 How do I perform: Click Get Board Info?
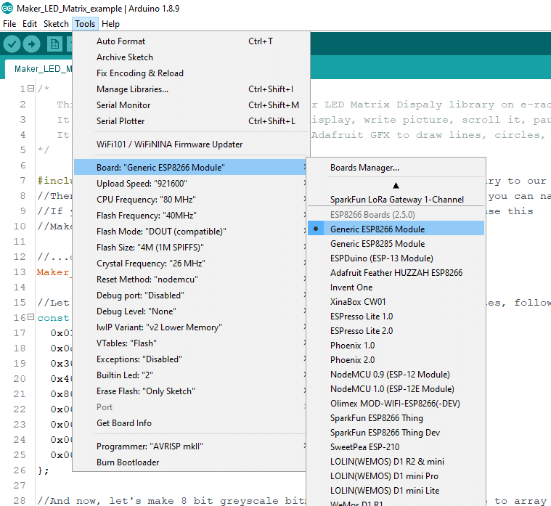(x=124, y=423)
